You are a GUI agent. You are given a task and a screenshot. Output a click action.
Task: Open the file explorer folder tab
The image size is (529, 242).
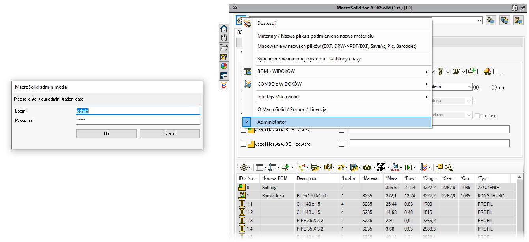click(224, 47)
